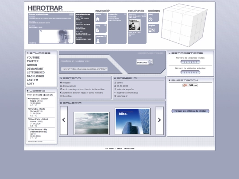
Task: Open the BACKLOGGD link
Action: coord(35,76)
